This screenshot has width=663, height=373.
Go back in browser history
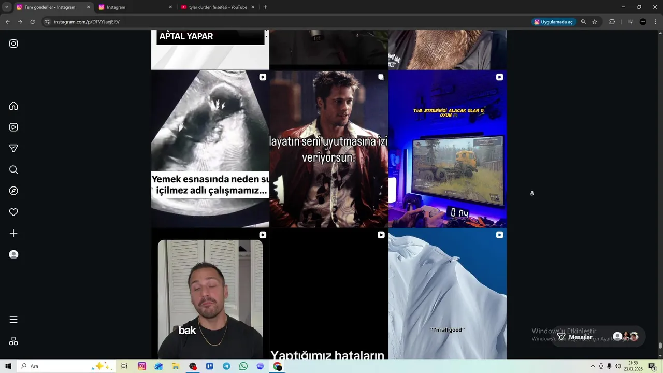click(x=7, y=22)
